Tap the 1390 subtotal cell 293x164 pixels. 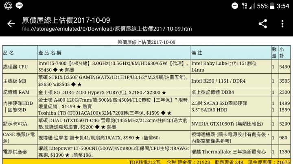pyautogui.click(x=284, y=152)
